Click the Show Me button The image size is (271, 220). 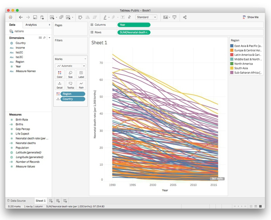click(251, 17)
